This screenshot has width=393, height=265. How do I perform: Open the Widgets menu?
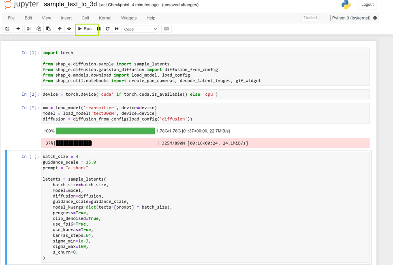(129, 18)
